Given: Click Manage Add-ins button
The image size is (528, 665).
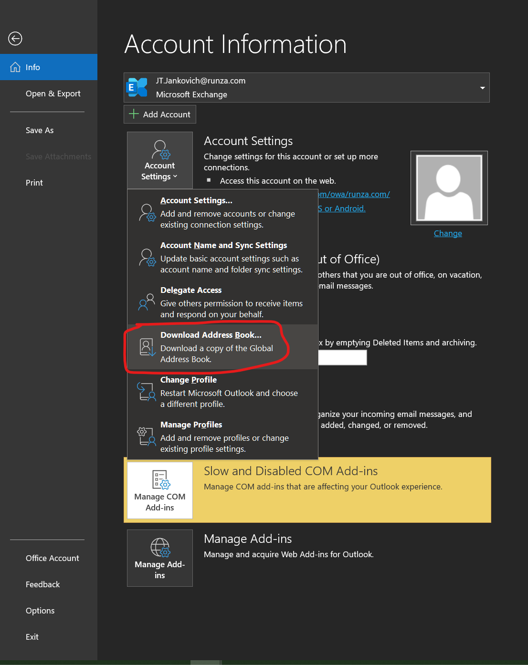Looking at the screenshot, I should [x=160, y=558].
